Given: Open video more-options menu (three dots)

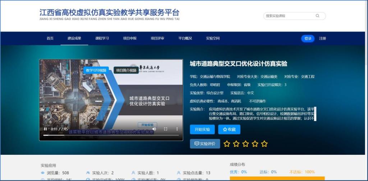Looking at the screenshot, I should tap(177, 129).
